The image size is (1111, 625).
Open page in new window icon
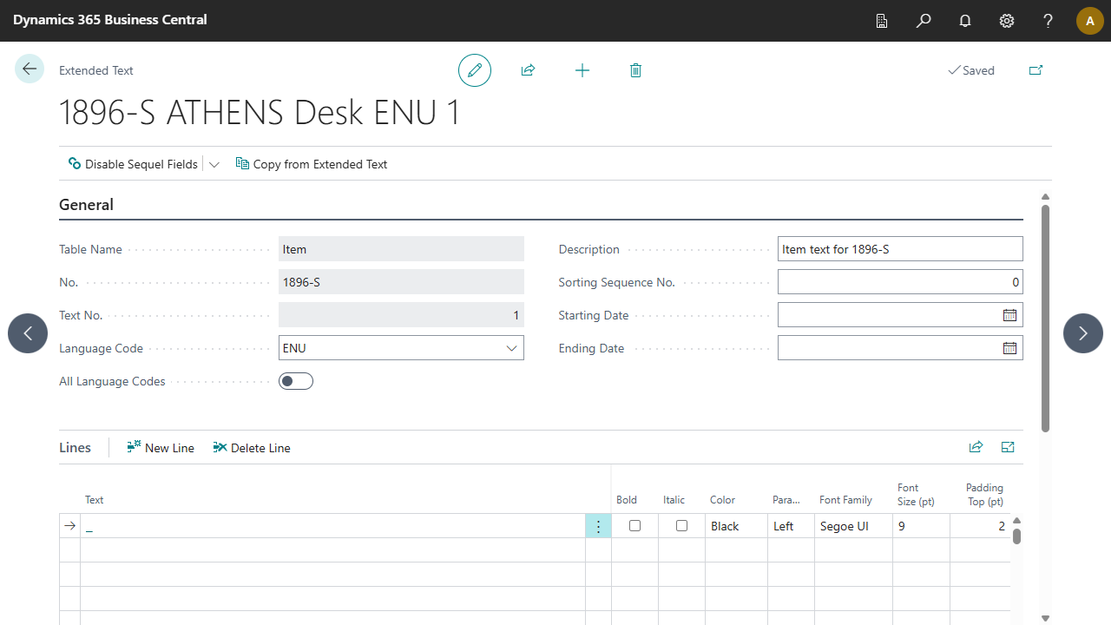[x=1035, y=70]
